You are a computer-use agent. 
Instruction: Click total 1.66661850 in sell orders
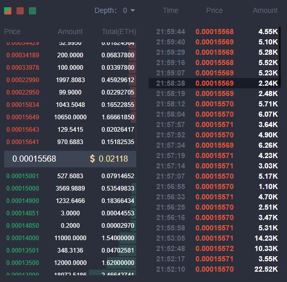[118, 117]
